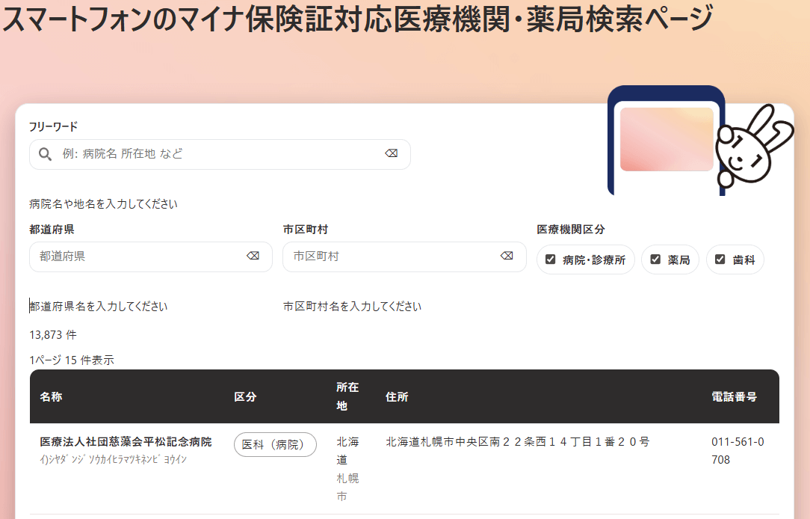Click the 住所 column header
The height and width of the screenshot is (519, 810).
397,397
